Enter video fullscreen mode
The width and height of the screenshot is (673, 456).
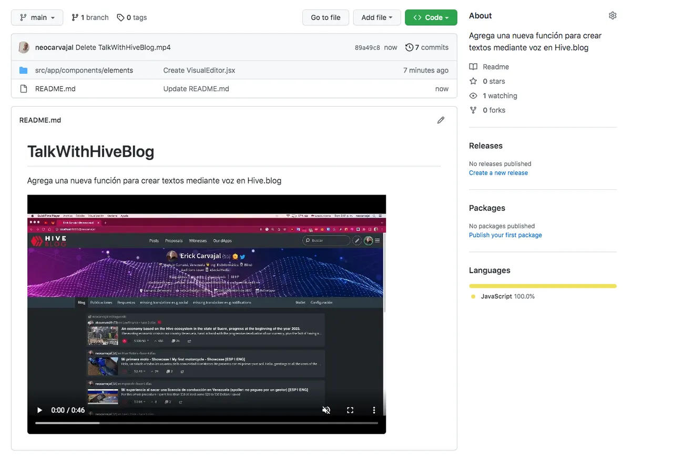click(x=350, y=410)
